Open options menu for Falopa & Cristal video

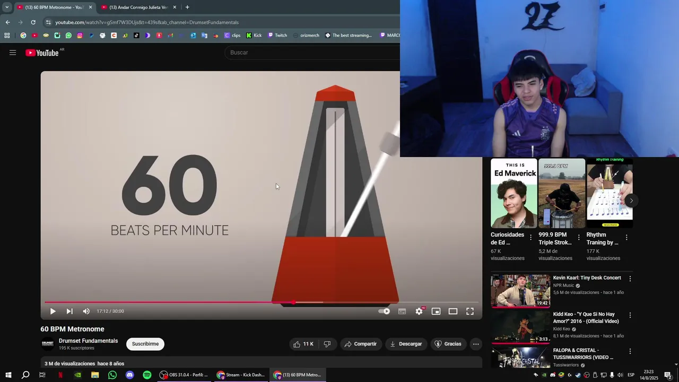point(630,351)
